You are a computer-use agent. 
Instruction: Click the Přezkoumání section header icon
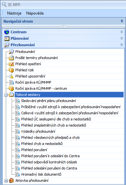[6, 45]
